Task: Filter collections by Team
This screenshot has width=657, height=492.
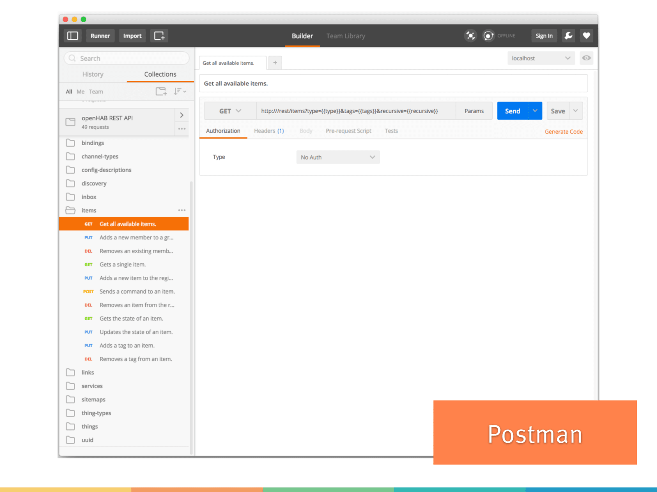Action: [96, 91]
